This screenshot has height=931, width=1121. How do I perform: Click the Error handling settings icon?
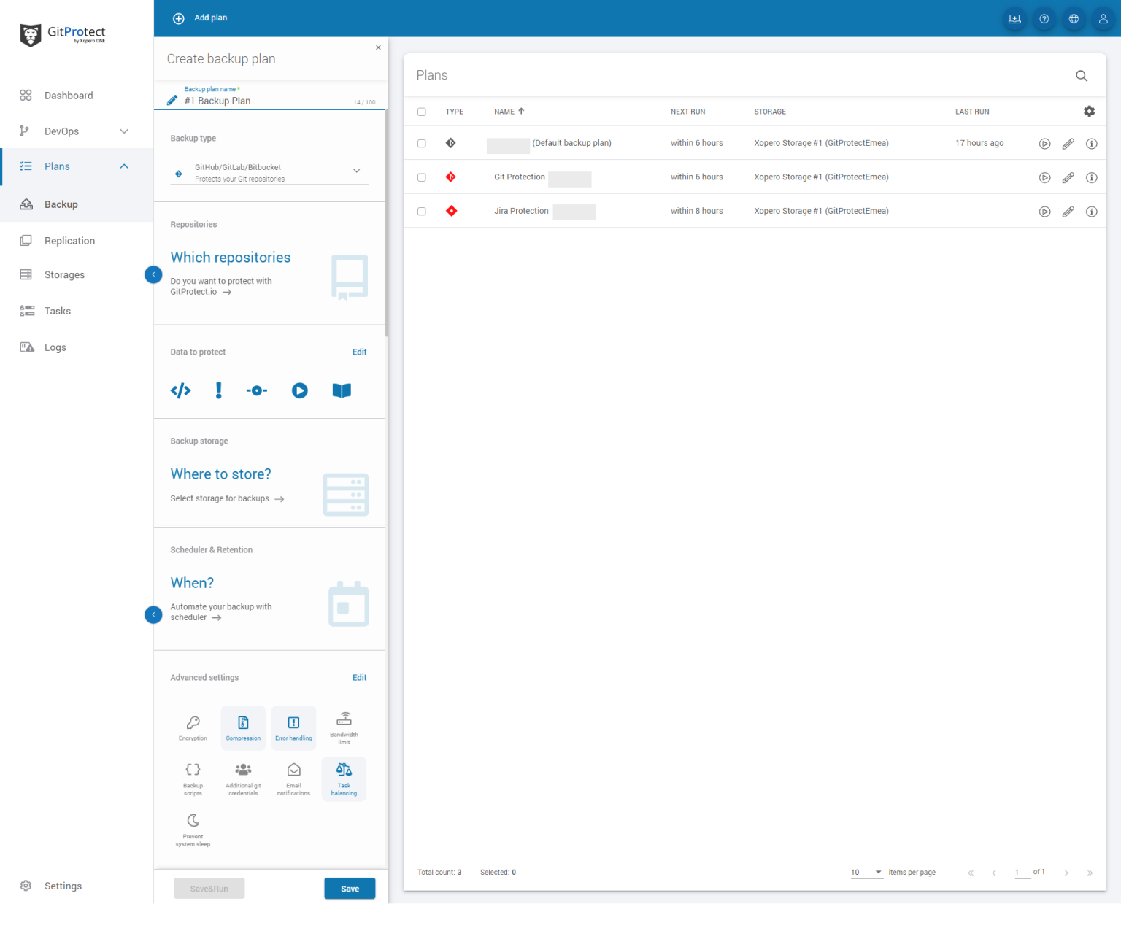click(x=293, y=727)
